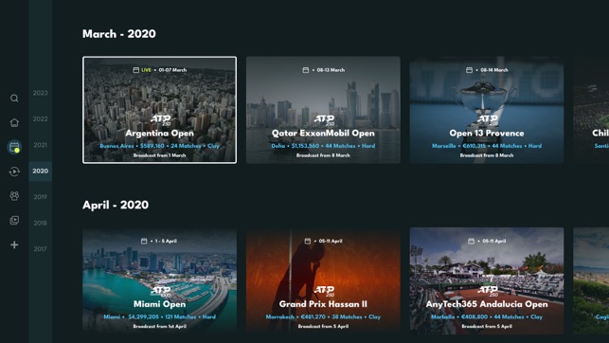Open the replay icon in sidebar

14,171
